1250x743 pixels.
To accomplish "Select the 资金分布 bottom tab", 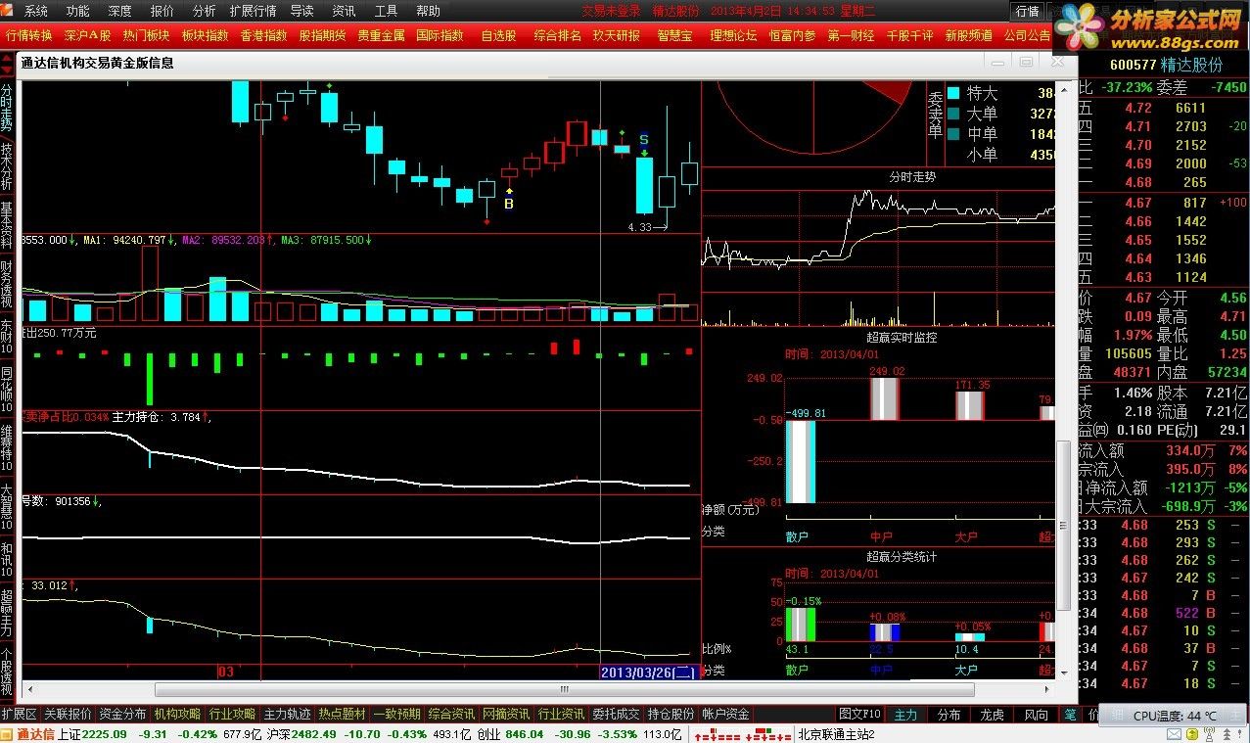I will coord(123,715).
